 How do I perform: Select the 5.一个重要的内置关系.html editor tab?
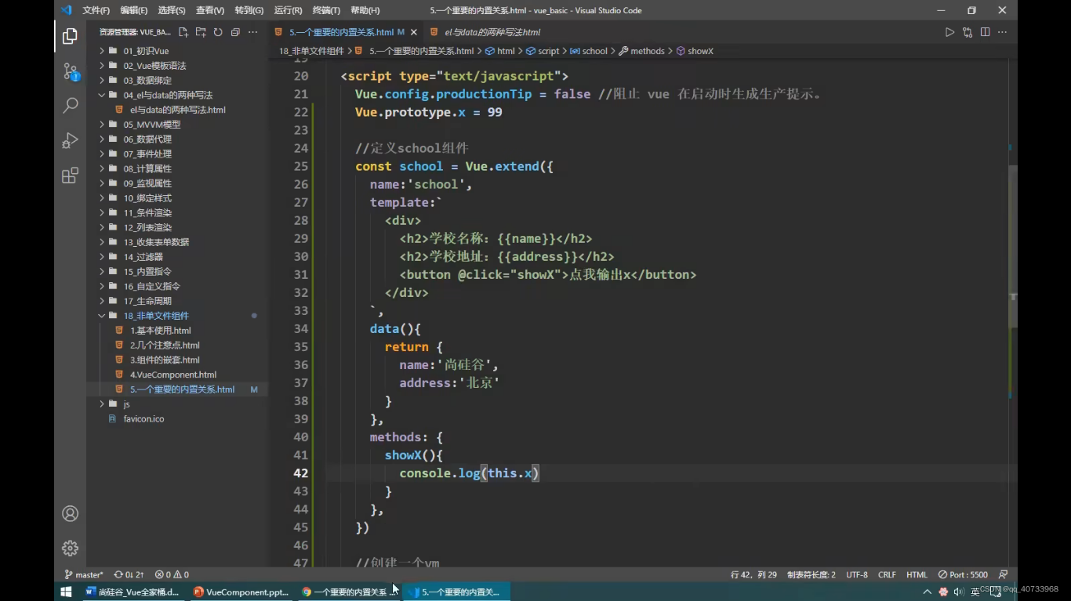click(347, 32)
